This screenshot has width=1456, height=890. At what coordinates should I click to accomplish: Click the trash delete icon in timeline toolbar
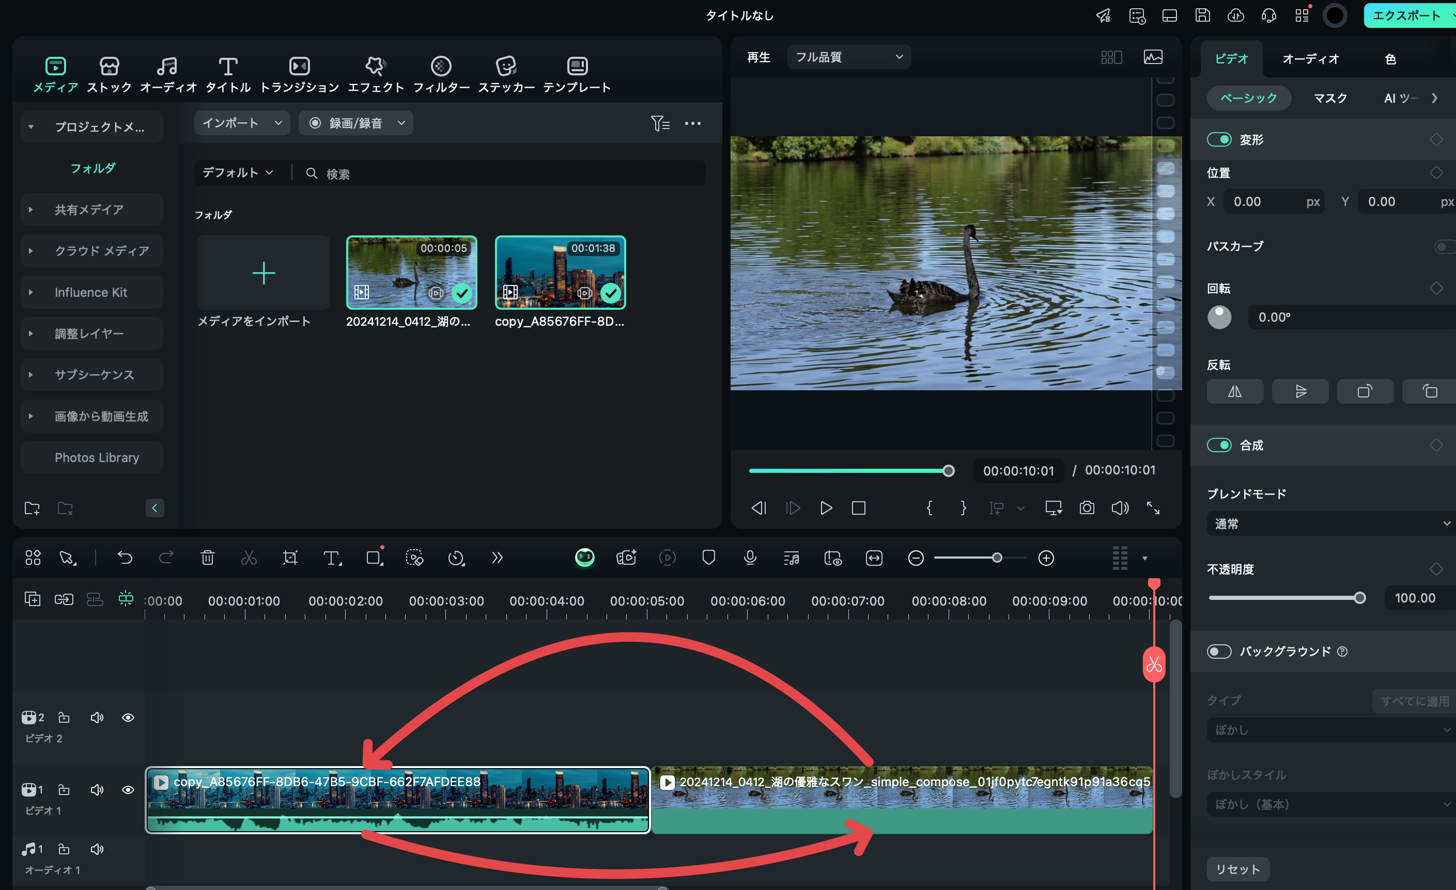pyautogui.click(x=207, y=558)
